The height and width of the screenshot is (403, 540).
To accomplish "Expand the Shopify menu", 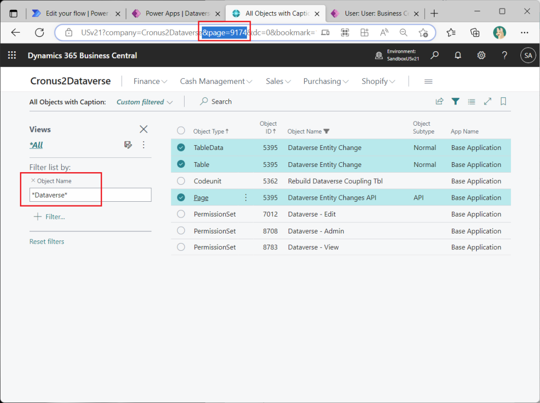I will click(x=378, y=81).
